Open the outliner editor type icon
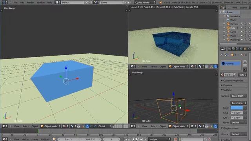 (223, 7)
